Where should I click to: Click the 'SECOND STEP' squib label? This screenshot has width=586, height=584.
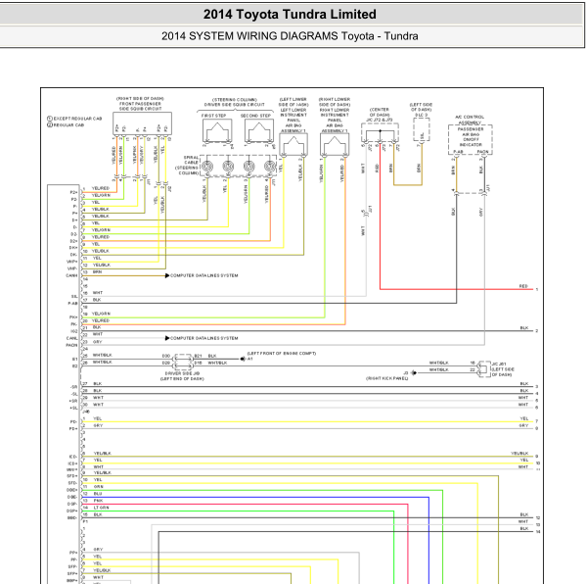click(255, 116)
